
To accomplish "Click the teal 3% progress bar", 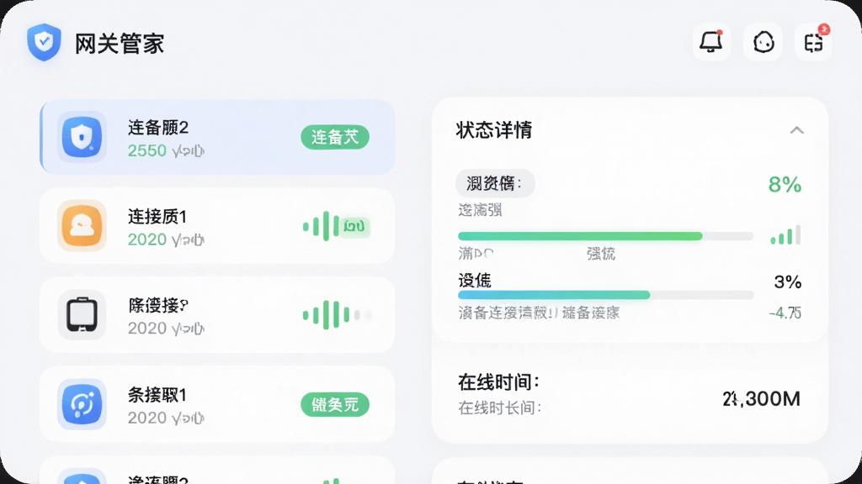I will coord(605,295).
